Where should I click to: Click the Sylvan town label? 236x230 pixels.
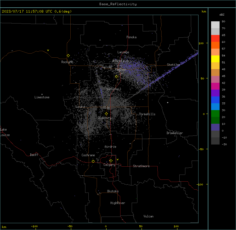coord(107,67)
